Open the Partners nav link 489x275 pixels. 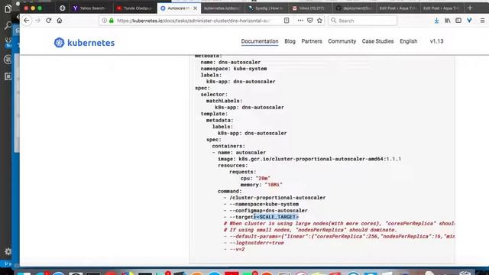[x=312, y=41]
